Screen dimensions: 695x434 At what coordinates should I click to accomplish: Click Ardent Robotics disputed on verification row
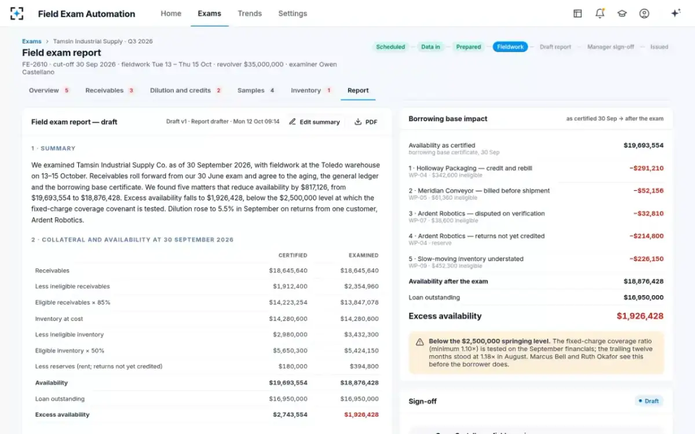pos(536,216)
